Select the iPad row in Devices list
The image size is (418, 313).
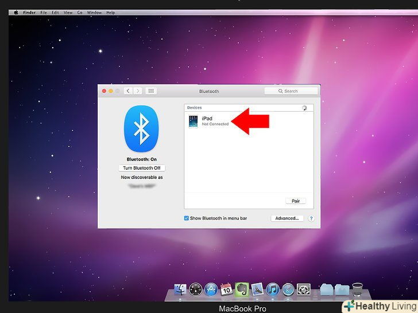pos(249,122)
